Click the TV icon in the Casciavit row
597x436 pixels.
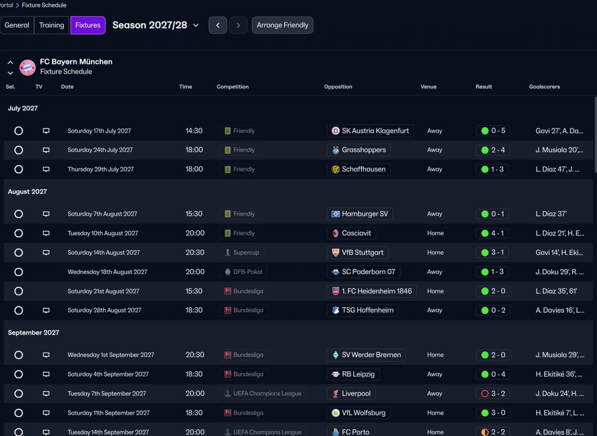click(x=46, y=233)
